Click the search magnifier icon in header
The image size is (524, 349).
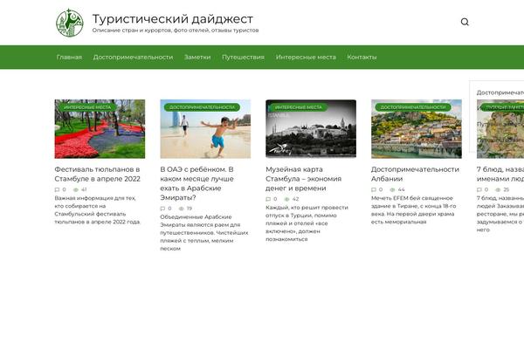tap(465, 22)
